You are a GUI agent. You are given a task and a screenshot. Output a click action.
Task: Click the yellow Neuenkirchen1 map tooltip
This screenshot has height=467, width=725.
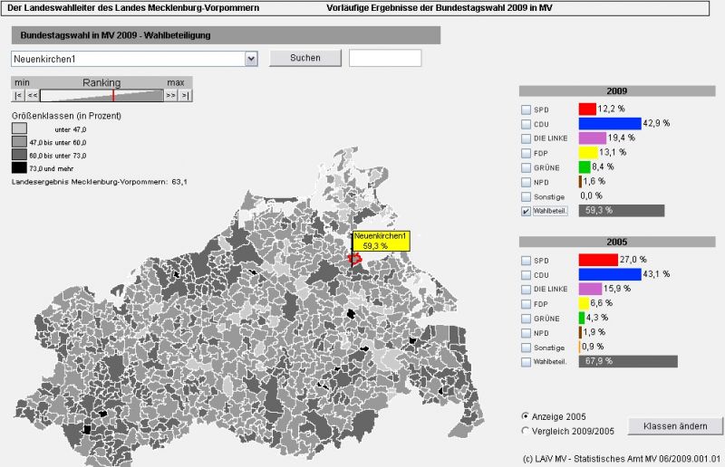click(x=381, y=241)
